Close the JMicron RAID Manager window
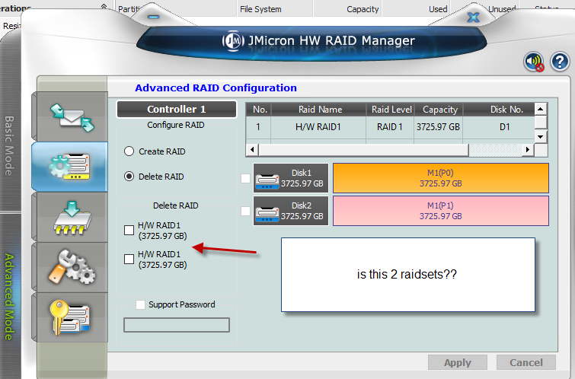575x379 pixels. pos(474,18)
